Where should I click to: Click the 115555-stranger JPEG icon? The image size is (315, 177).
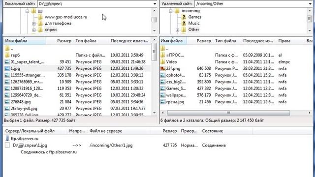[x=7, y=75]
